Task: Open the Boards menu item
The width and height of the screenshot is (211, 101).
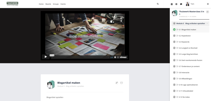Action: (x=48, y=4)
